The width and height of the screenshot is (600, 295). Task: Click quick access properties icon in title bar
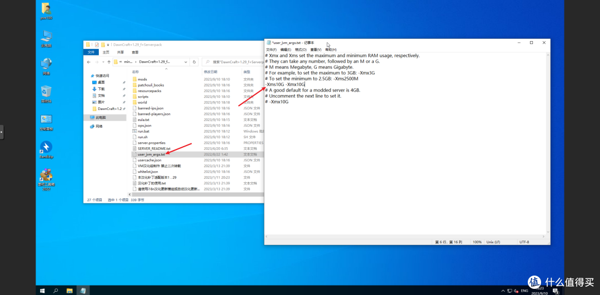tap(97, 44)
